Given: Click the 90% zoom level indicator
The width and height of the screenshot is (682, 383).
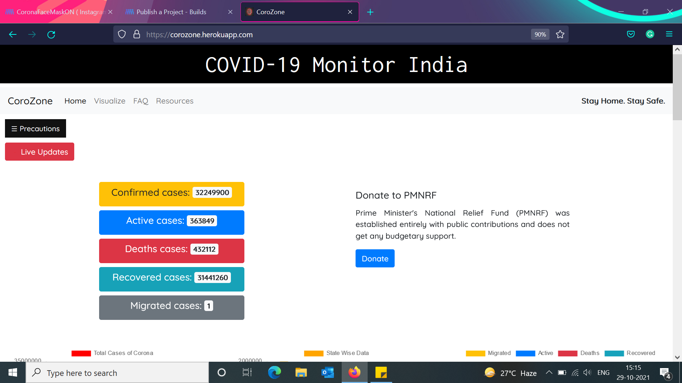Looking at the screenshot, I should [x=540, y=34].
